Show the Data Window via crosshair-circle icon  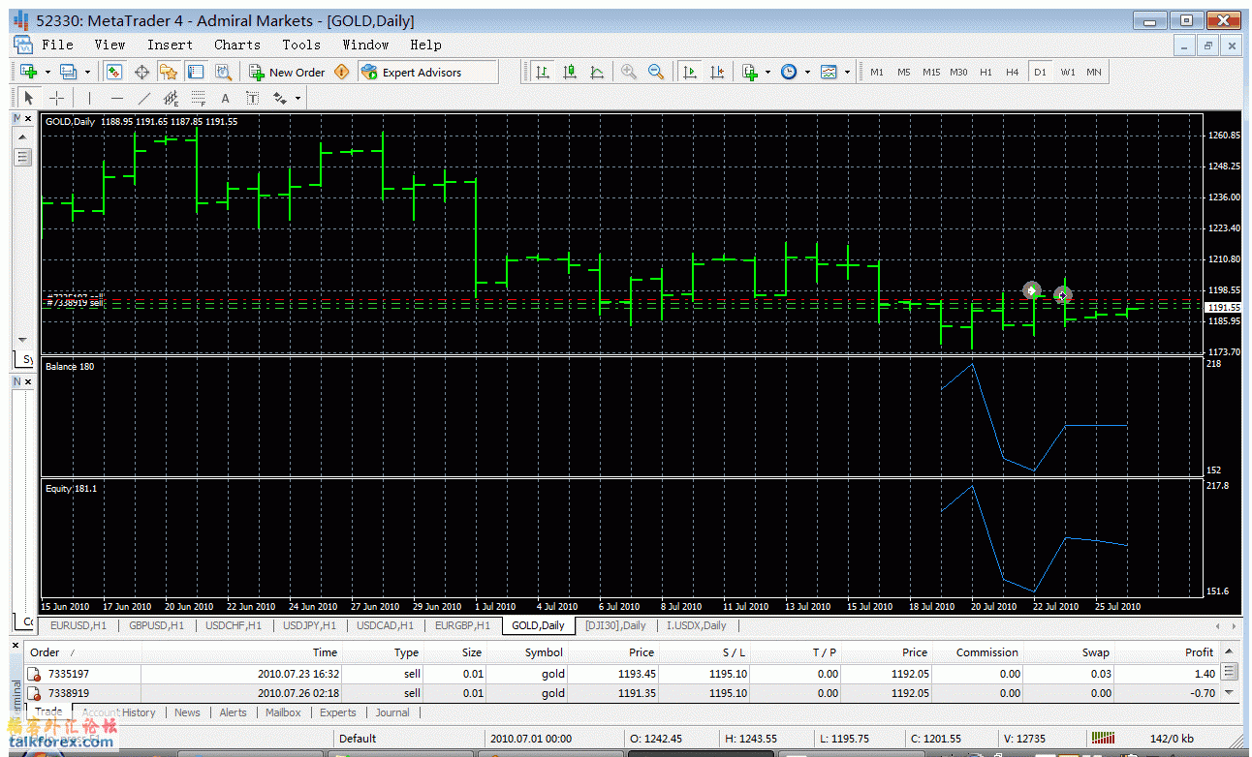(x=141, y=72)
